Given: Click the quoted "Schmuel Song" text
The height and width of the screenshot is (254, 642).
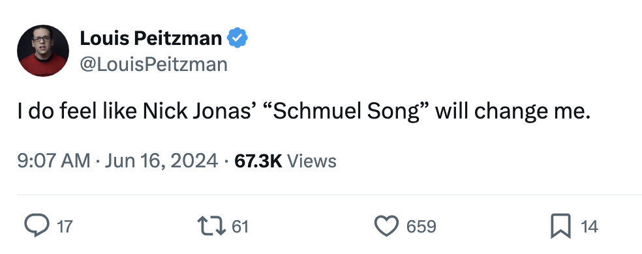Looking at the screenshot, I should click(x=346, y=111).
